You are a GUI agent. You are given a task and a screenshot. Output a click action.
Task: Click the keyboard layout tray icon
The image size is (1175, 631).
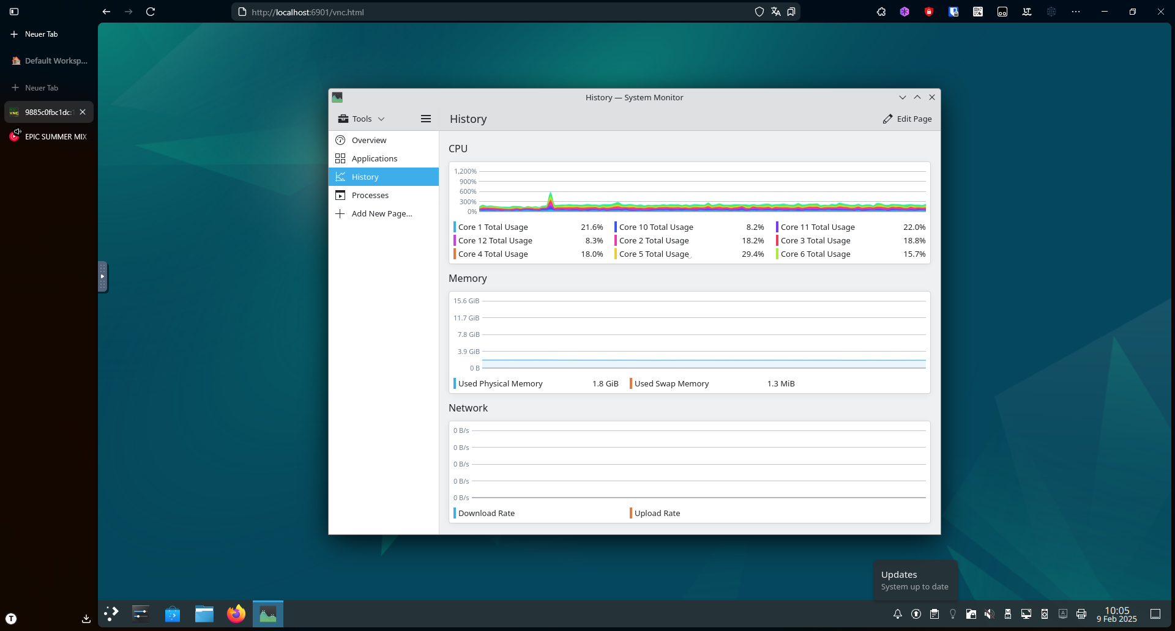[x=1063, y=614]
